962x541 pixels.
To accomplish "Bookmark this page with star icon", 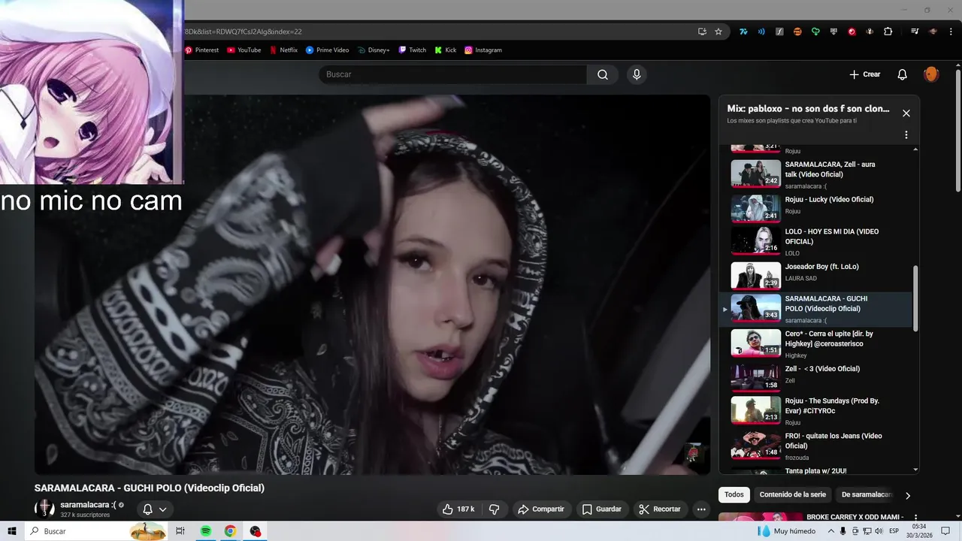I will click(718, 32).
